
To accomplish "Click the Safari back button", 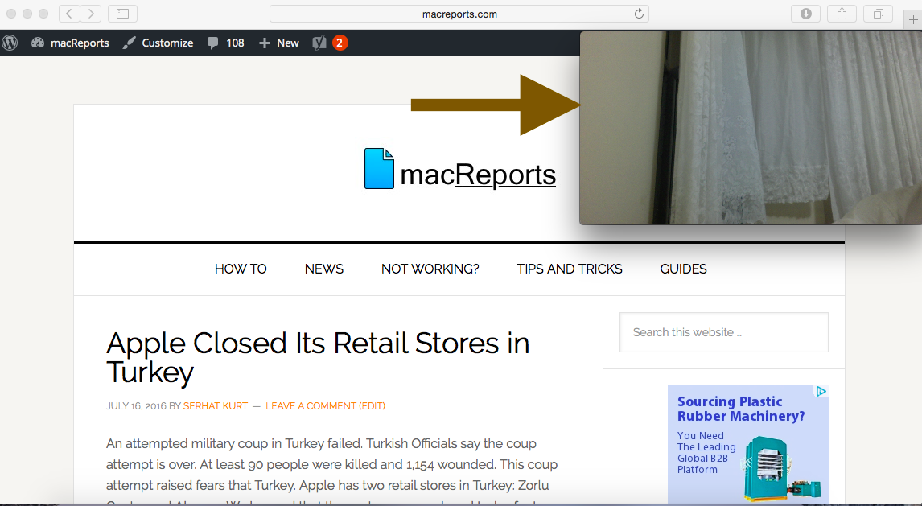I will pyautogui.click(x=69, y=14).
